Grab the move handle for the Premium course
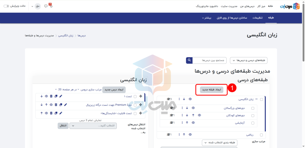 [141, 105]
